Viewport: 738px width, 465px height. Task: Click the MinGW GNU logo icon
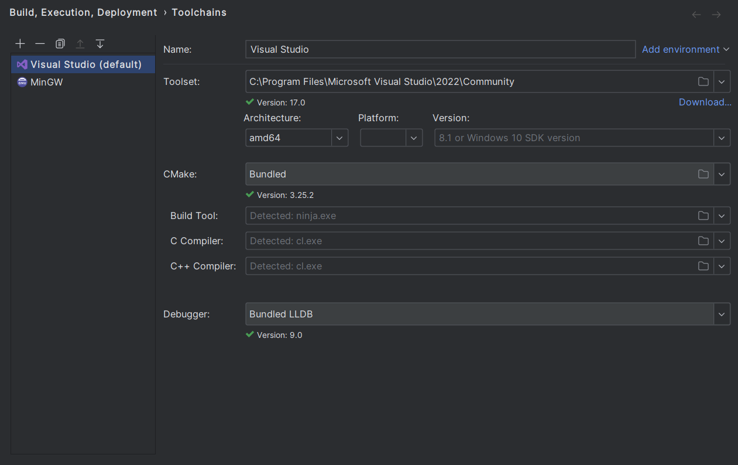point(22,82)
